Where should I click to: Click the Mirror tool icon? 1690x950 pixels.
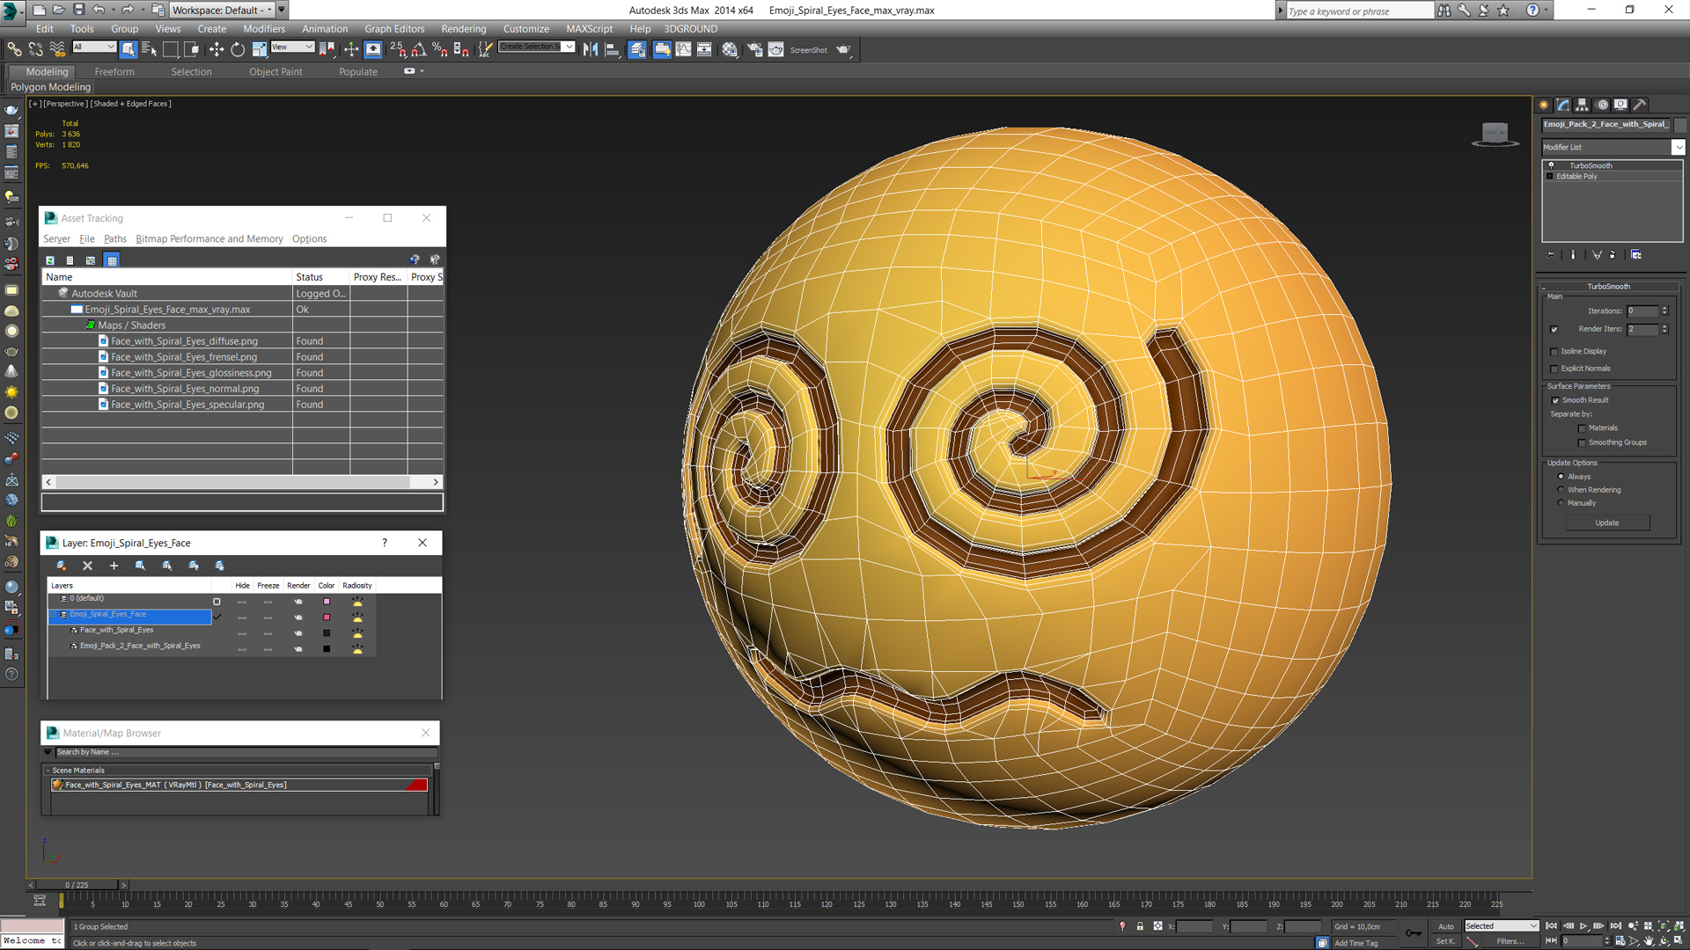(x=591, y=50)
